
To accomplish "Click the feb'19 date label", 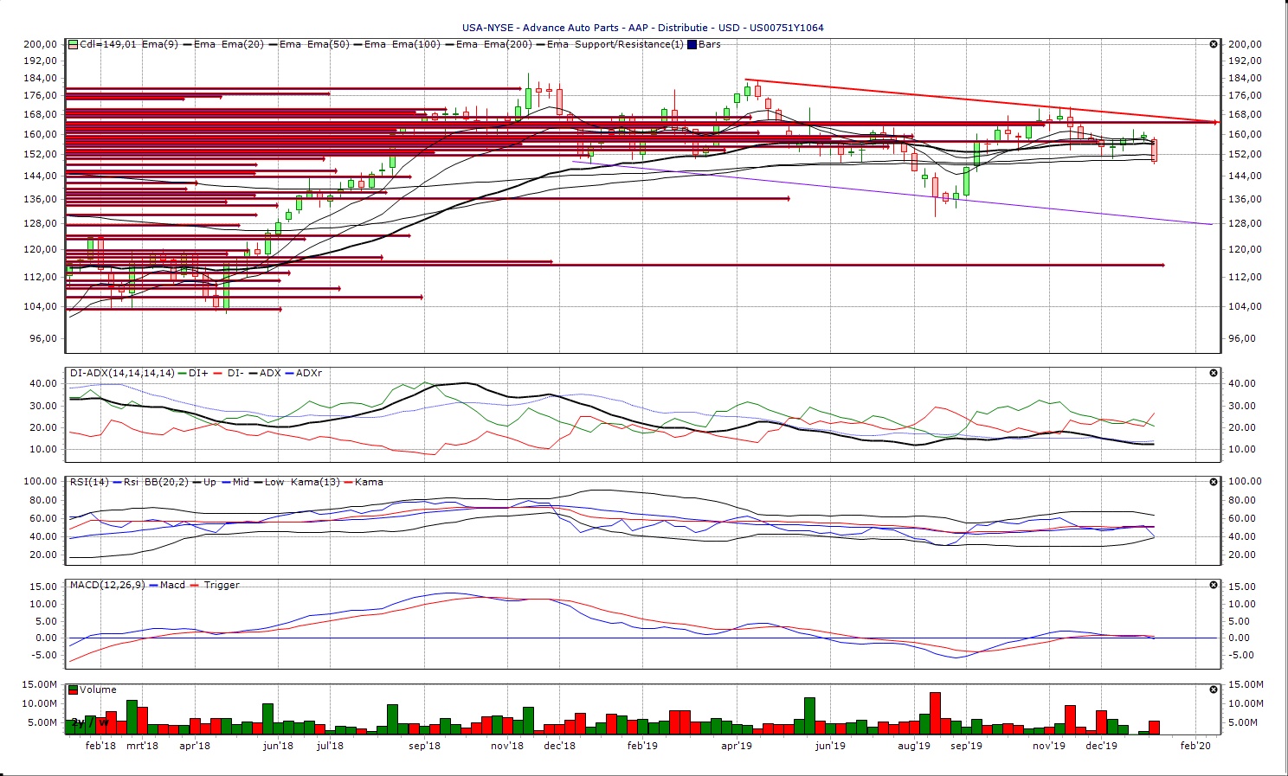I will coord(642,746).
